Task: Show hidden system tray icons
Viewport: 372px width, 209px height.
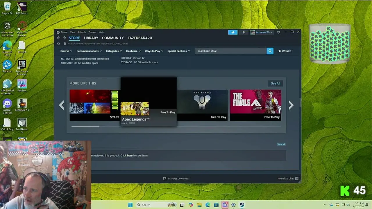Action: (x=325, y=205)
